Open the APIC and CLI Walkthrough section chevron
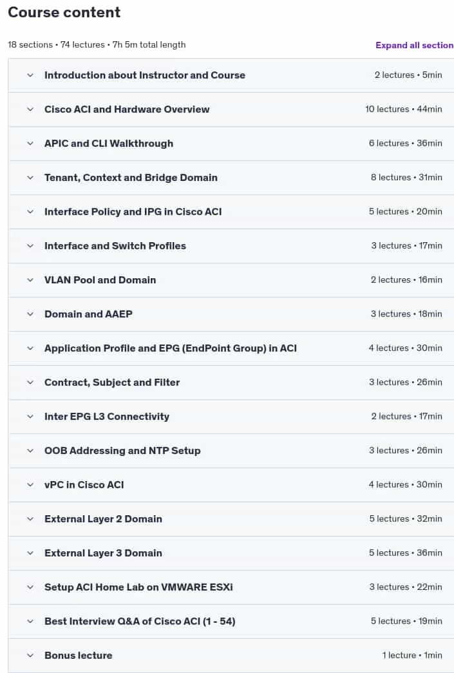Image resolution: width=454 pixels, height=673 pixels. click(30, 144)
